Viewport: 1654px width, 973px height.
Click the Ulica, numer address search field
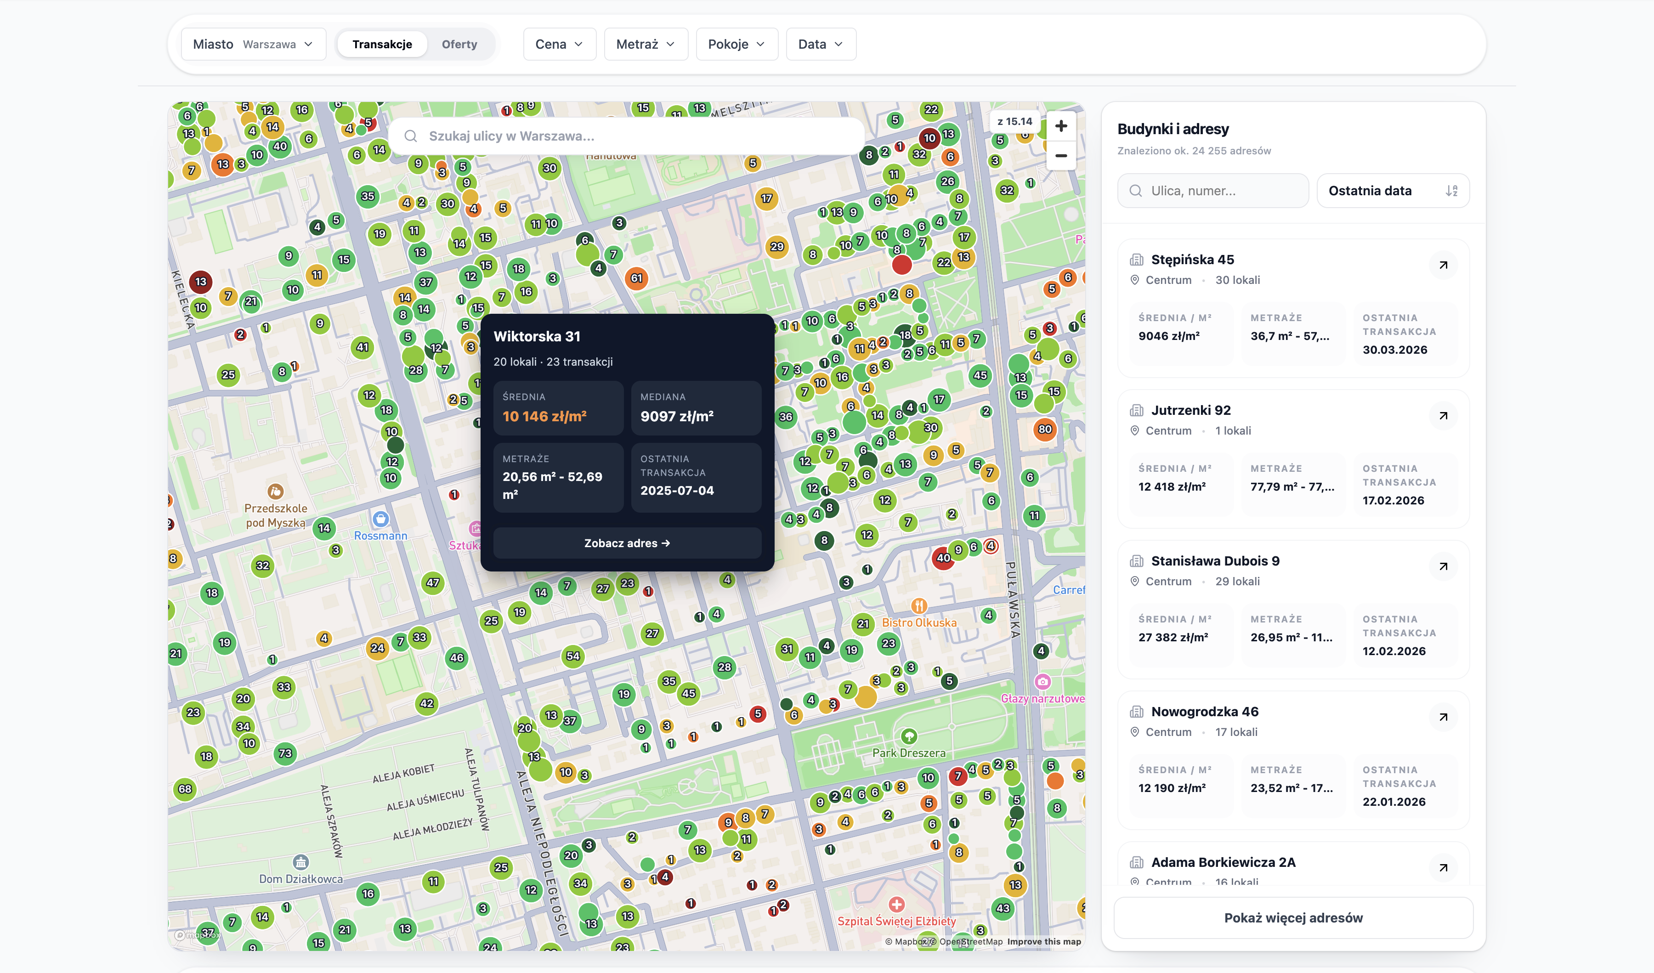pos(1213,191)
